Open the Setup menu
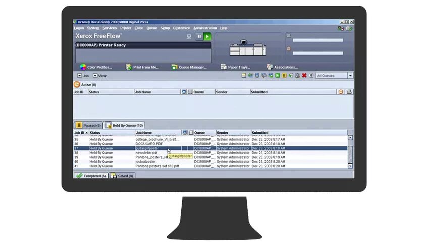Viewport: 424px width, 245px height. coord(165,28)
